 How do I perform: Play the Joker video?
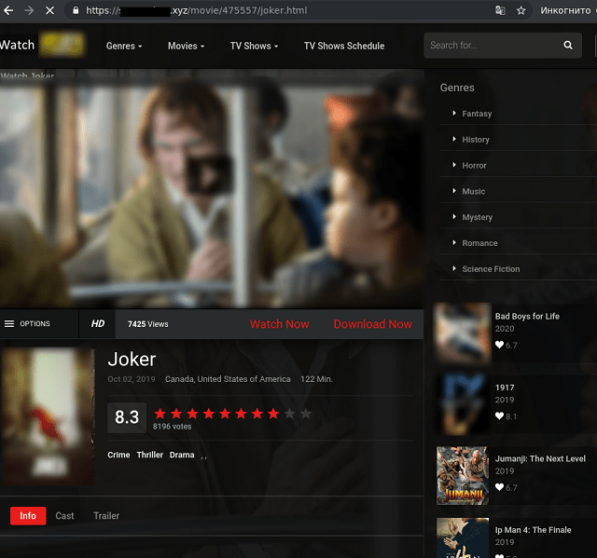[209, 175]
